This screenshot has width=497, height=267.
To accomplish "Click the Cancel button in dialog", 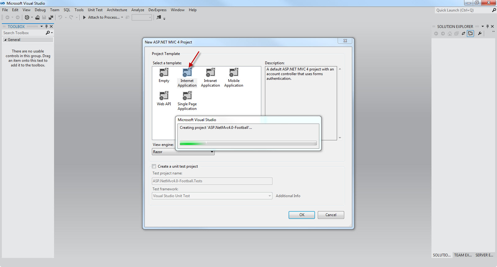I will coord(331,215).
